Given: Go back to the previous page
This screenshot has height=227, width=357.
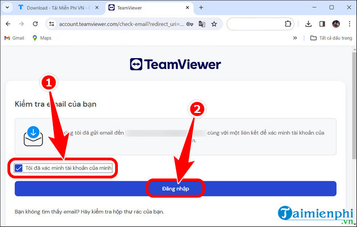Looking at the screenshot, I should [x=8, y=24].
